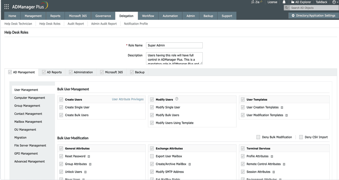Toggle Terminal Services checkbox
339x180 pixels.
243,148
